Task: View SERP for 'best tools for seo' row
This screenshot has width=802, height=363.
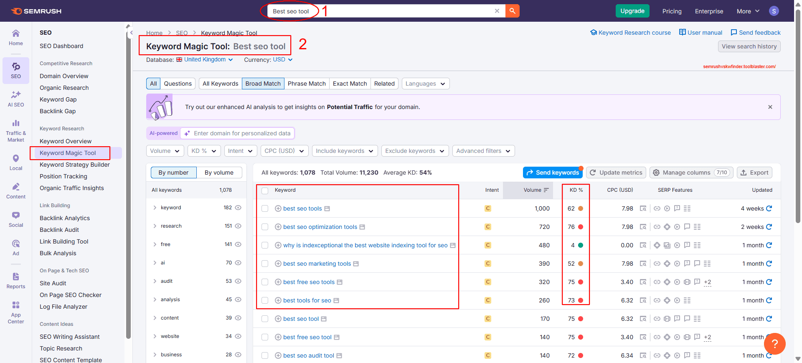Action: [x=643, y=300]
